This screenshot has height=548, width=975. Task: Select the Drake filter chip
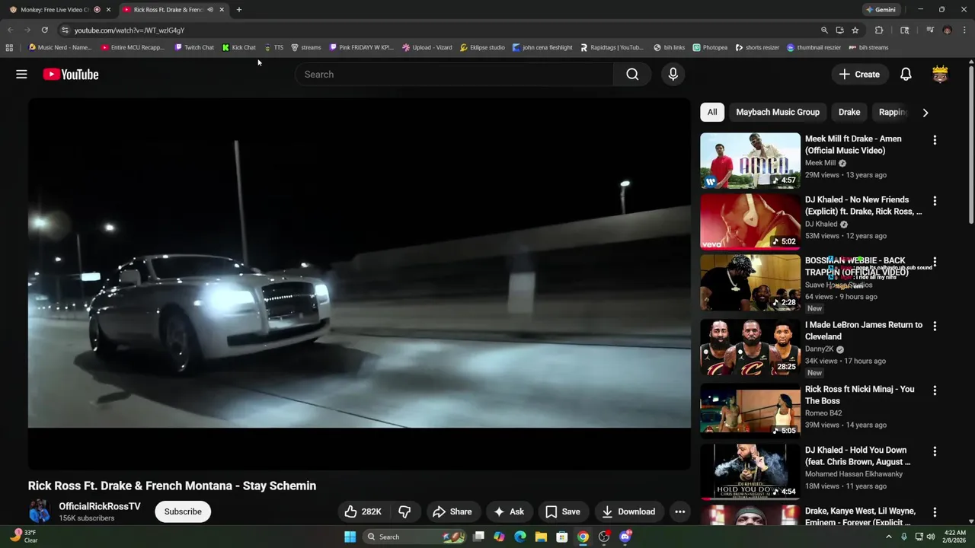tap(849, 112)
